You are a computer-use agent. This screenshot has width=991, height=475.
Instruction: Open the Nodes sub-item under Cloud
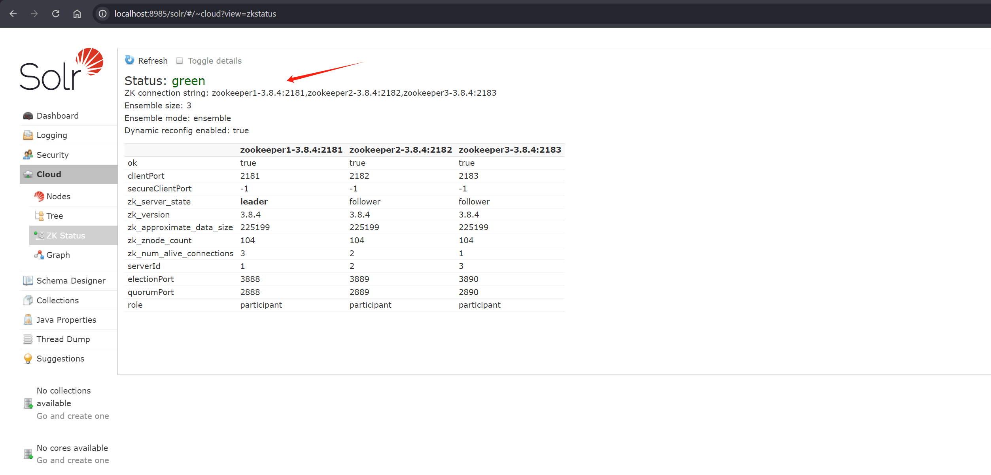58,197
